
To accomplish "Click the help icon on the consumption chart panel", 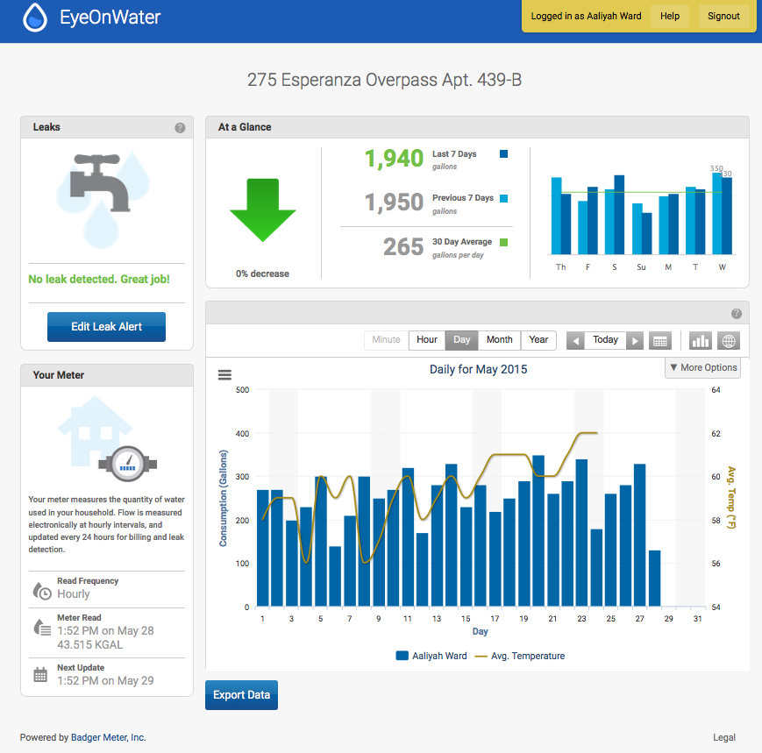I will click(736, 313).
